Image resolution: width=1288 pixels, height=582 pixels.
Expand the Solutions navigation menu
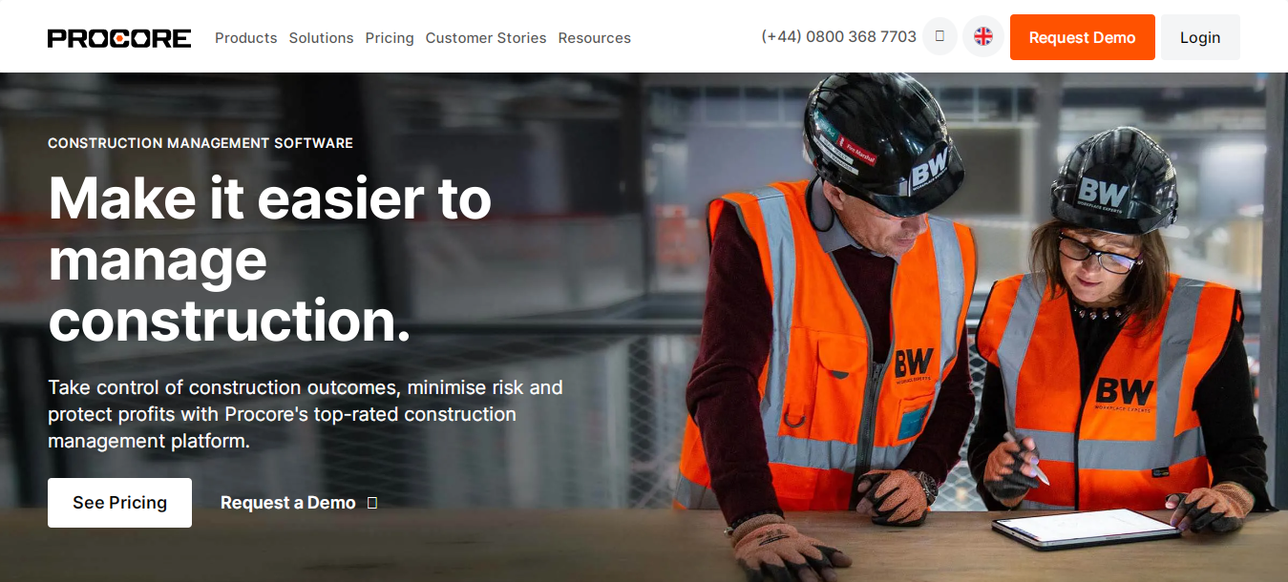(322, 38)
